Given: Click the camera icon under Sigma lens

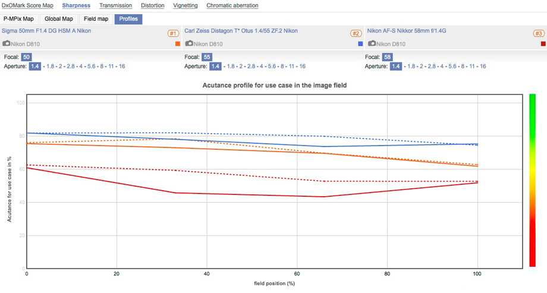Looking at the screenshot, I should [x=7, y=43].
